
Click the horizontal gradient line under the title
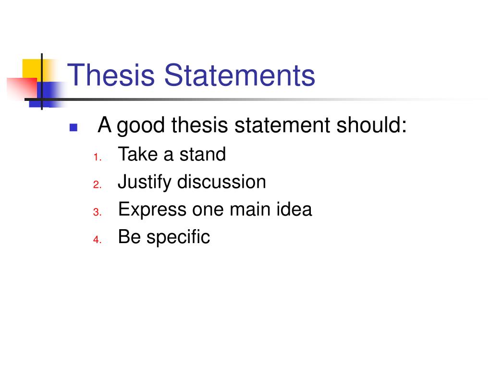click(x=251, y=99)
